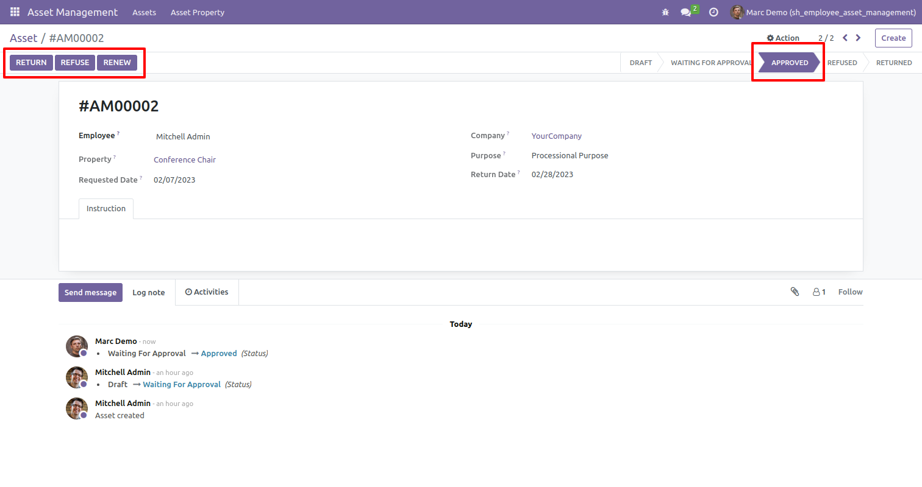Navigate to Asset breadcrumb link
This screenshot has height=487, width=922.
[x=24, y=38]
